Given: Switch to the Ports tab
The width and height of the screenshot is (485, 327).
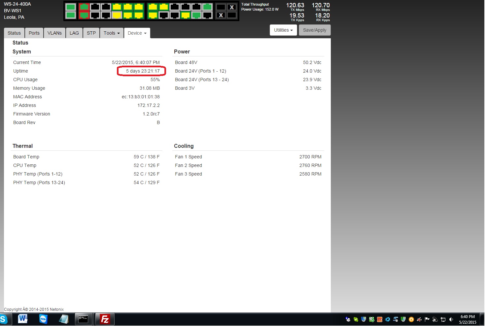Looking at the screenshot, I should pyautogui.click(x=34, y=33).
